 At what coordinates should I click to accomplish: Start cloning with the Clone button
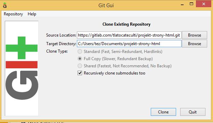163,112
